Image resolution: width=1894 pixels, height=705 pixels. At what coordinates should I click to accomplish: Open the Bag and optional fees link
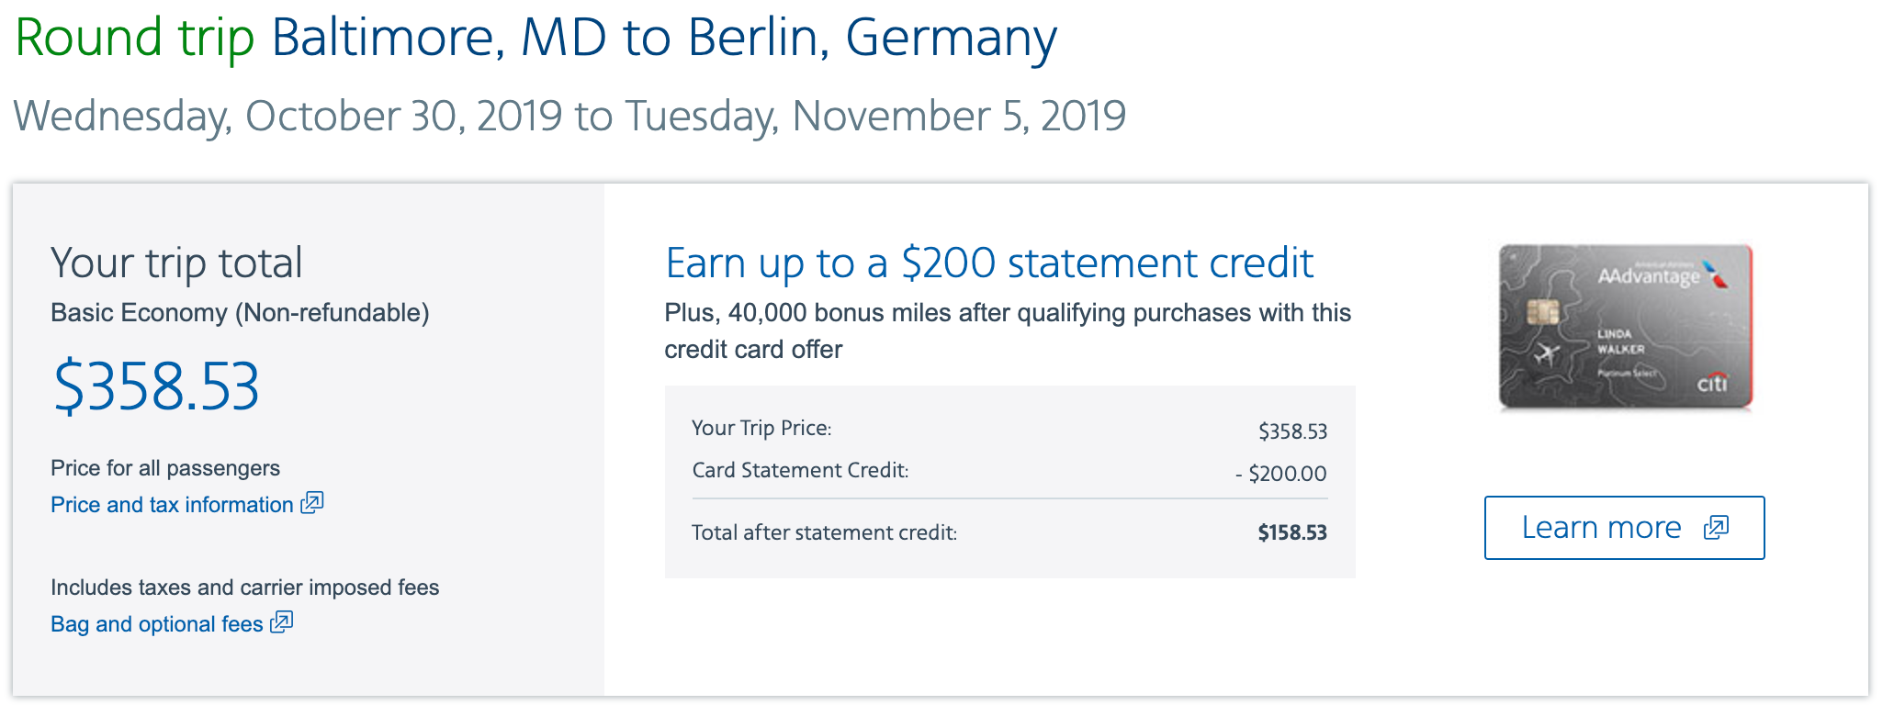157,624
